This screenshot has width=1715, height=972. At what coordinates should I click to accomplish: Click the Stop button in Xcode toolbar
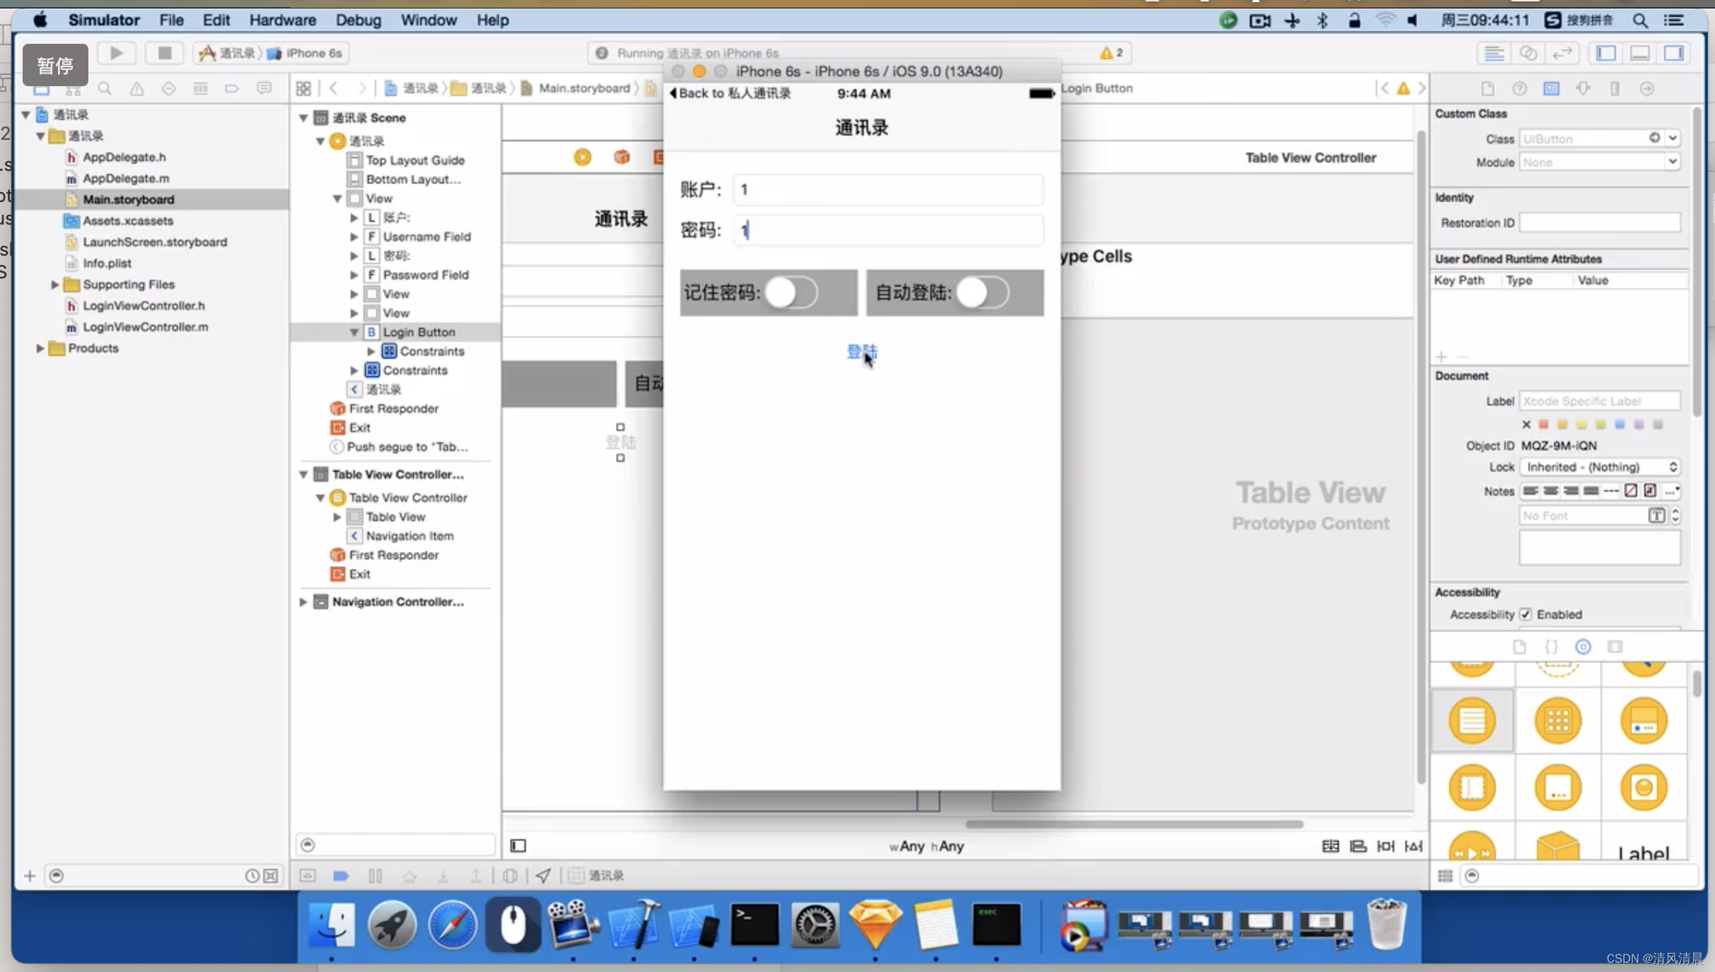[165, 53]
